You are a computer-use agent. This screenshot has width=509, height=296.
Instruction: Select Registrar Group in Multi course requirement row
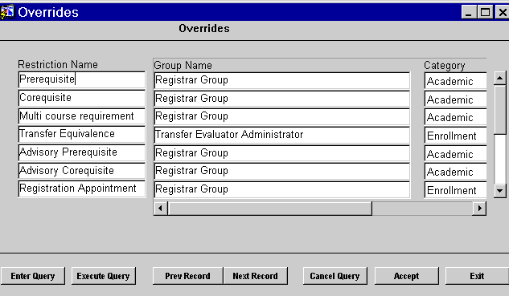(x=282, y=116)
